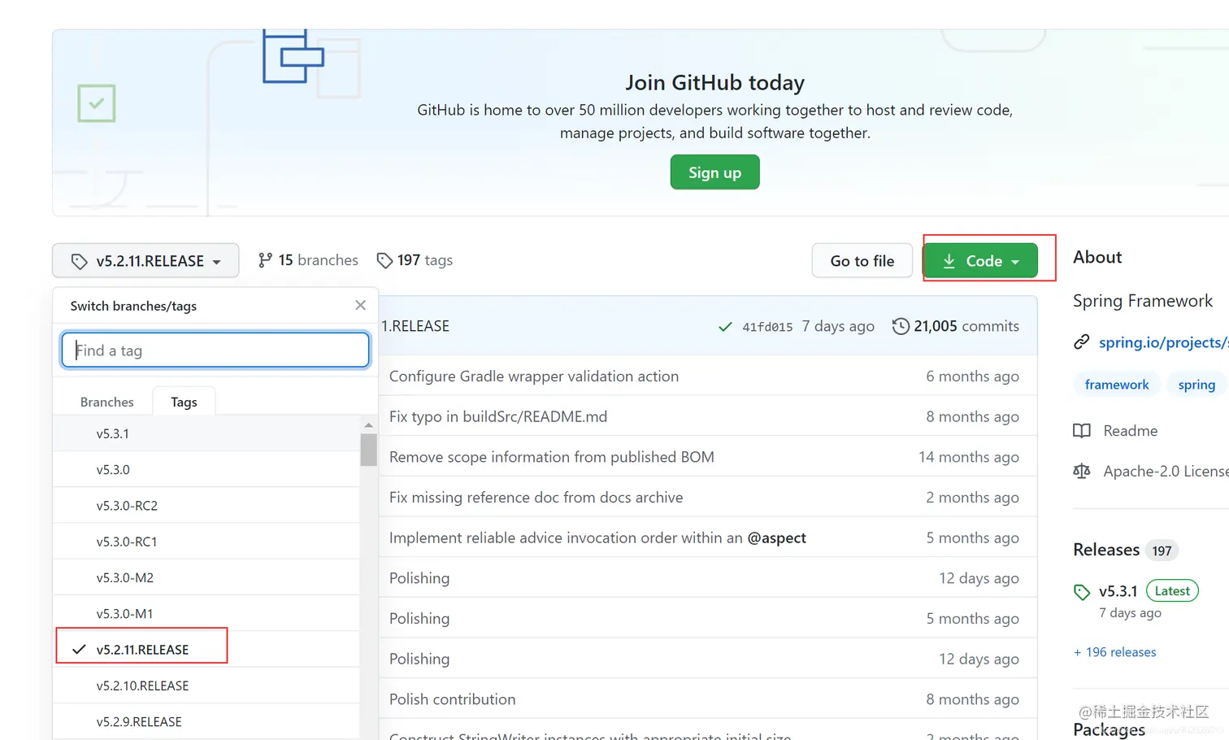Click the Readme book icon
The height and width of the screenshot is (740, 1229).
(1082, 430)
